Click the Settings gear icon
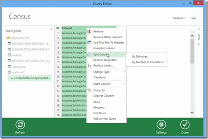Image resolution: width=208 pixels, height=139 pixels. point(161,125)
